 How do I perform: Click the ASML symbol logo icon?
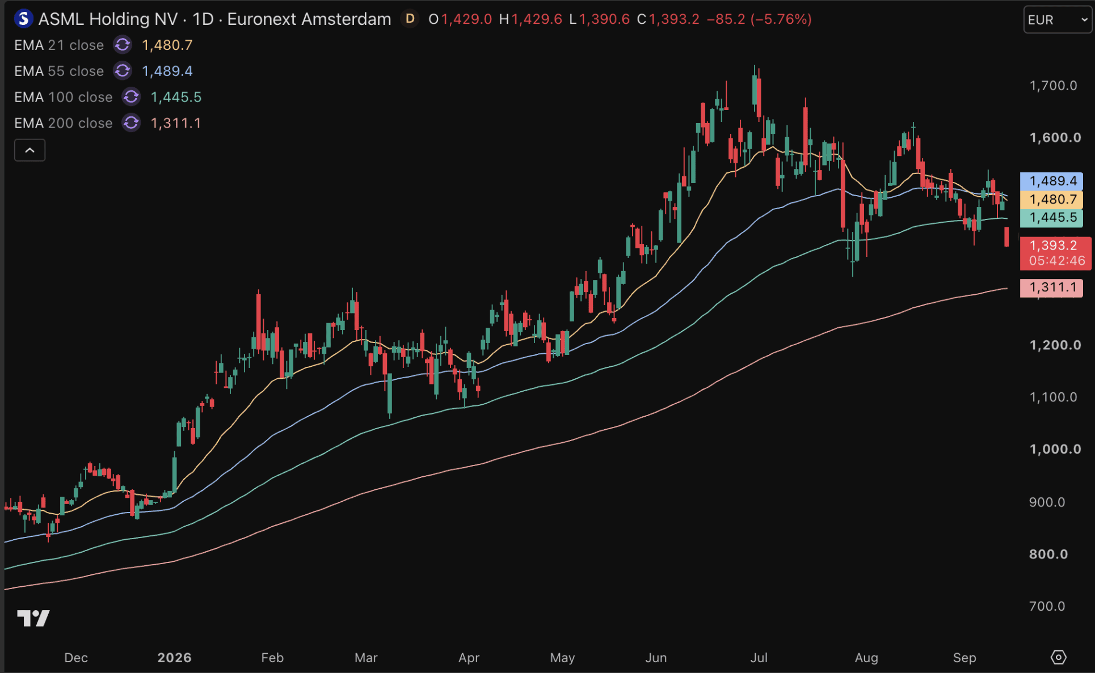23,19
